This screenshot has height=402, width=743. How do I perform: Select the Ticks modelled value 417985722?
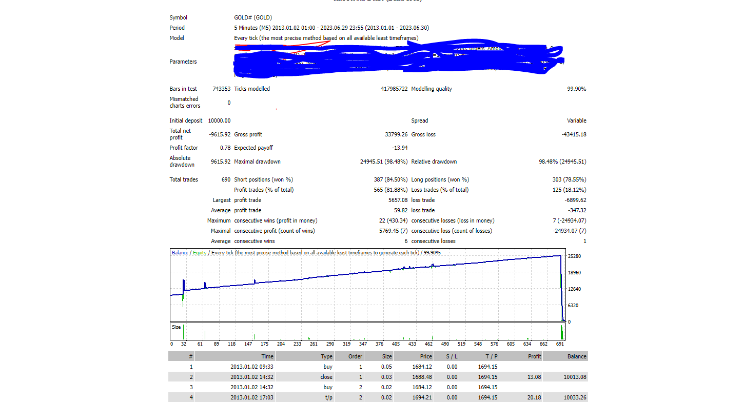coord(394,89)
